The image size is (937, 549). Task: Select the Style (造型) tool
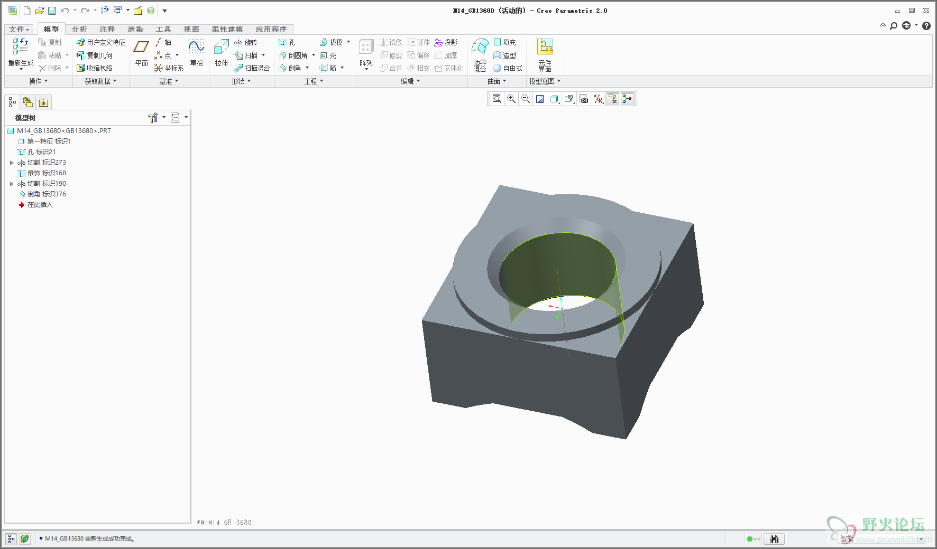(x=504, y=55)
